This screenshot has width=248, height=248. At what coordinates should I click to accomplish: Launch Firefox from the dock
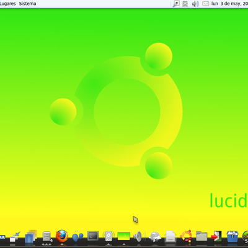62,236
